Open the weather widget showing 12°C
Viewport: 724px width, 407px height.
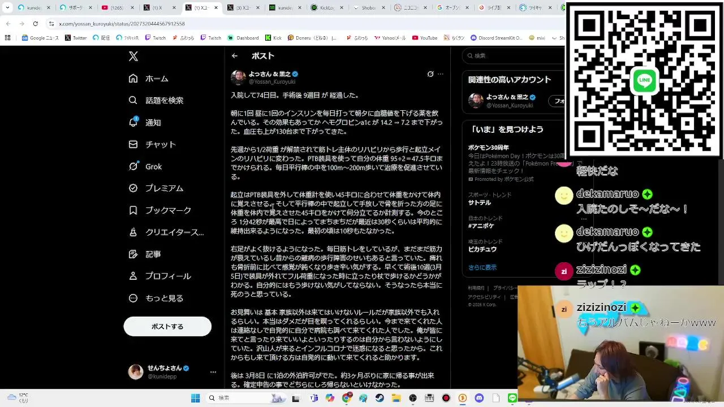(x=17, y=397)
